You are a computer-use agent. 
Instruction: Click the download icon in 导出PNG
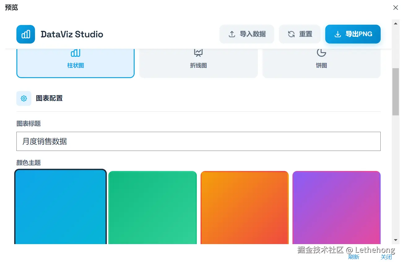coord(338,34)
